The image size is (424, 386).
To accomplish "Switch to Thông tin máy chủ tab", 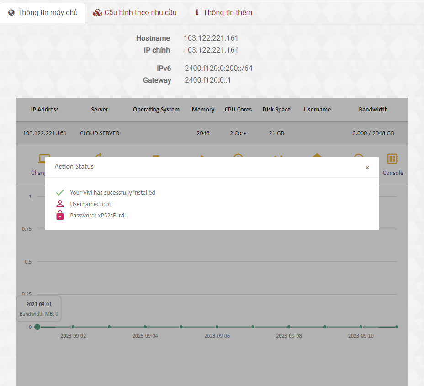I will pyautogui.click(x=42, y=12).
